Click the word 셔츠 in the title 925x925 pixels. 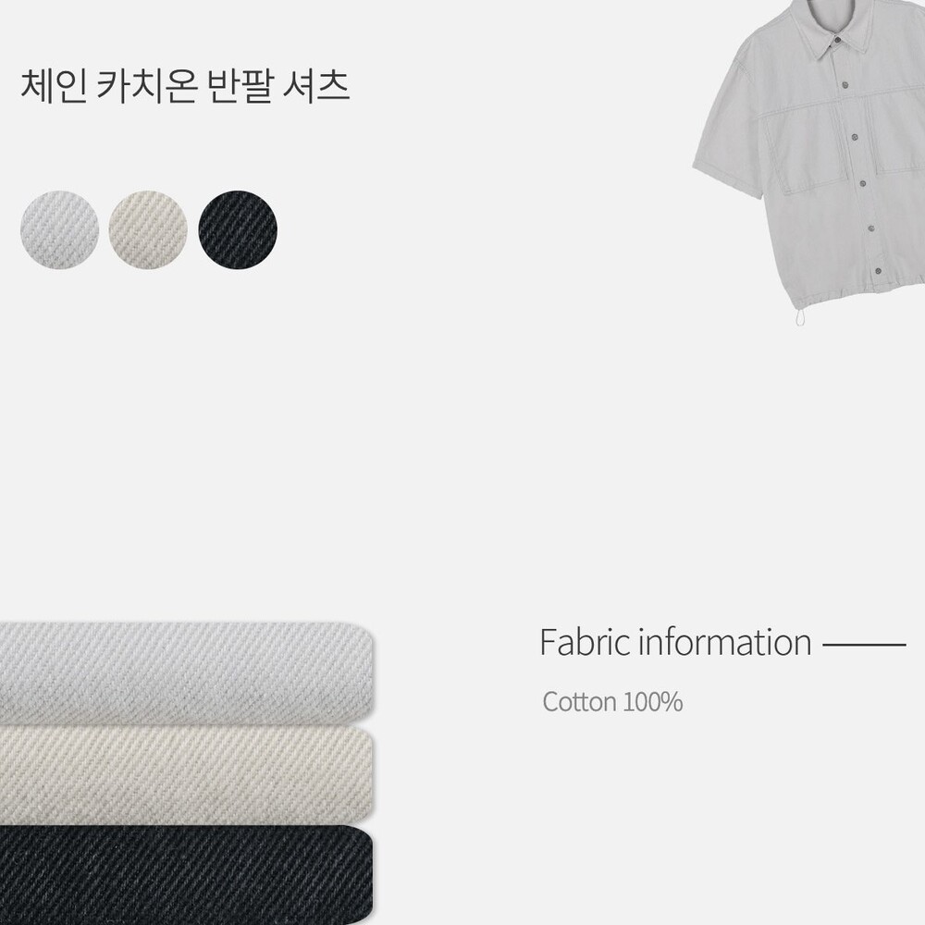click(x=316, y=86)
